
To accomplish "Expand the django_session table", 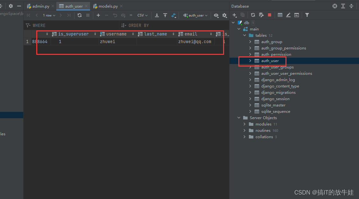I will pyautogui.click(x=250, y=99).
